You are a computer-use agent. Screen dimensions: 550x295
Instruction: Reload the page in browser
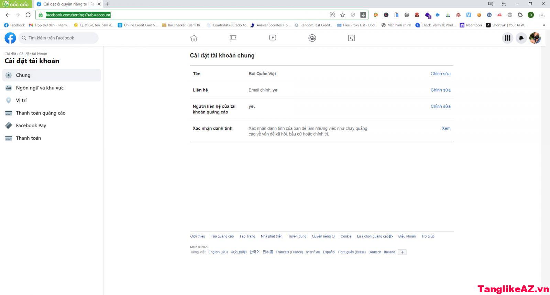coord(28,15)
